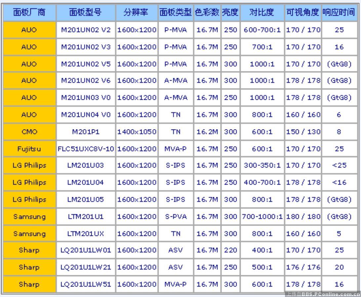This screenshot has height=297, width=361.
Task: Select the FLC51UXC8V-10 model cell
Action: pos(86,149)
